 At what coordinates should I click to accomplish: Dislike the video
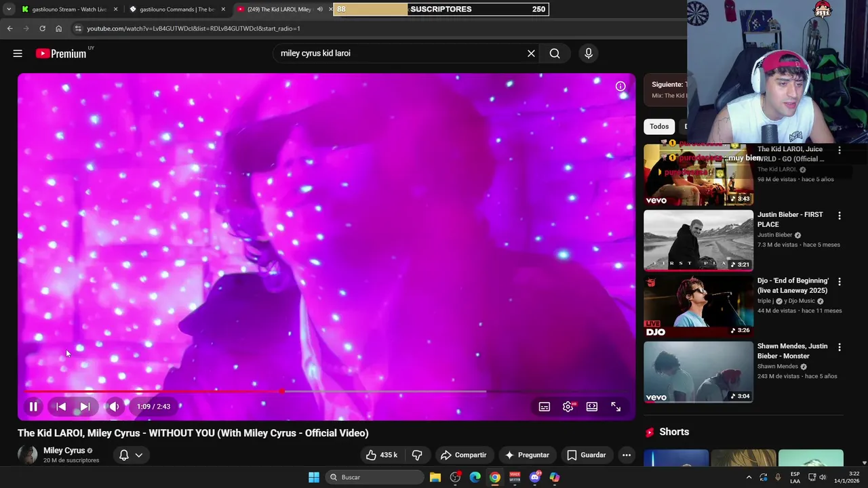(x=417, y=455)
